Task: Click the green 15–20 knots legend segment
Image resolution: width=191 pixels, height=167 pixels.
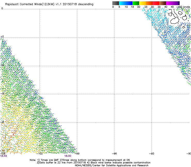Action: [x=136, y=3]
